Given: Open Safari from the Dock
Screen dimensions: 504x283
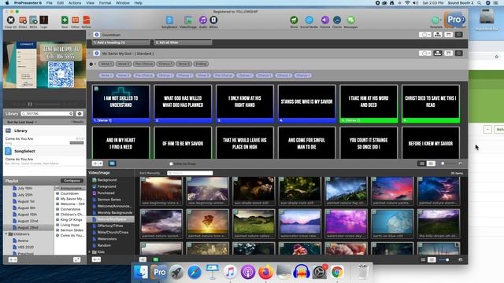Looking at the screenshot, I should coord(195,272).
